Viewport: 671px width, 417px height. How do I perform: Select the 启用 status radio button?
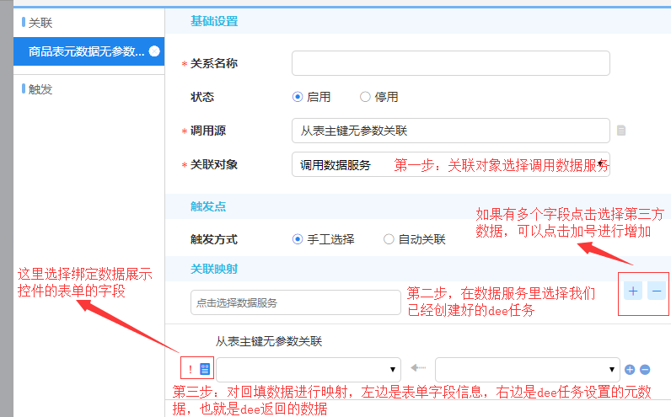click(298, 97)
